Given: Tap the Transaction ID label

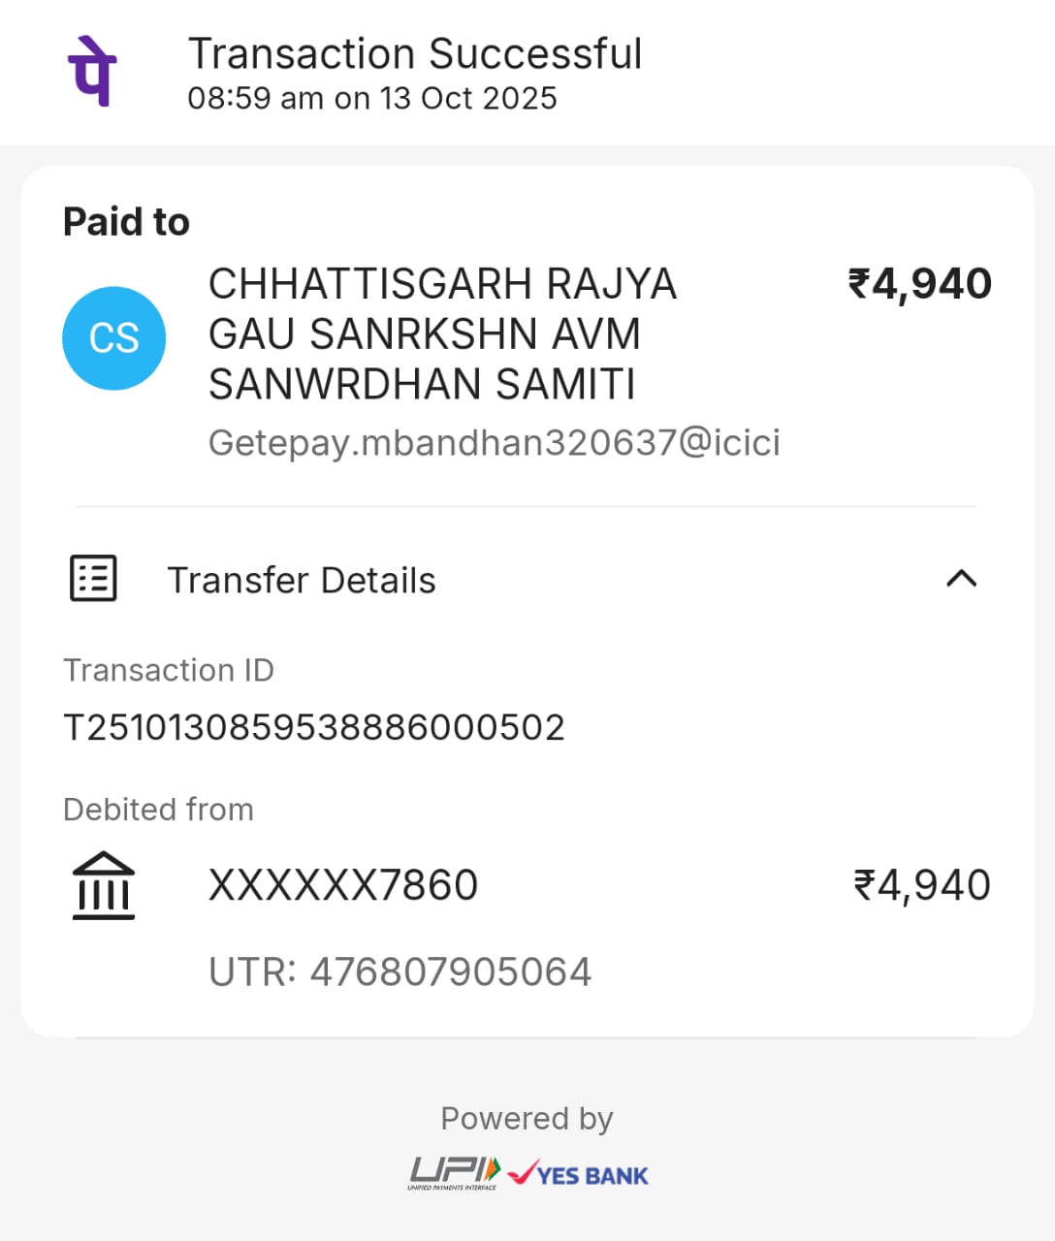Looking at the screenshot, I should click(x=169, y=670).
